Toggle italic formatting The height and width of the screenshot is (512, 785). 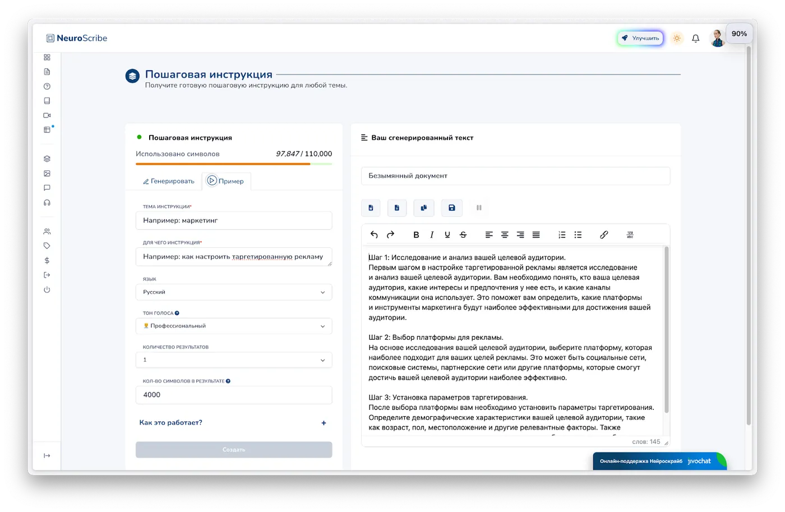point(432,235)
